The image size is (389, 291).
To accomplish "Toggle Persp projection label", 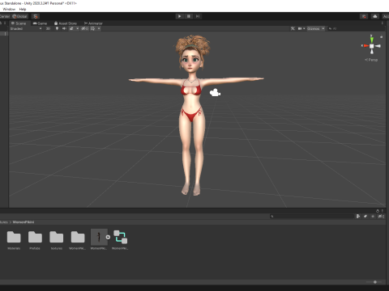I will click(371, 60).
